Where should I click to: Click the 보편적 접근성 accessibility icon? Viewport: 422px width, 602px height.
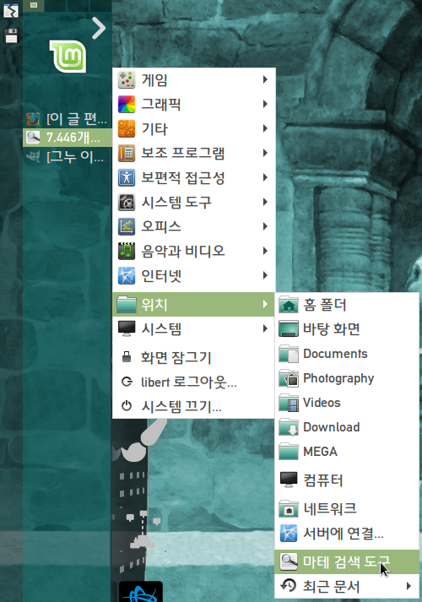pyautogui.click(x=127, y=177)
